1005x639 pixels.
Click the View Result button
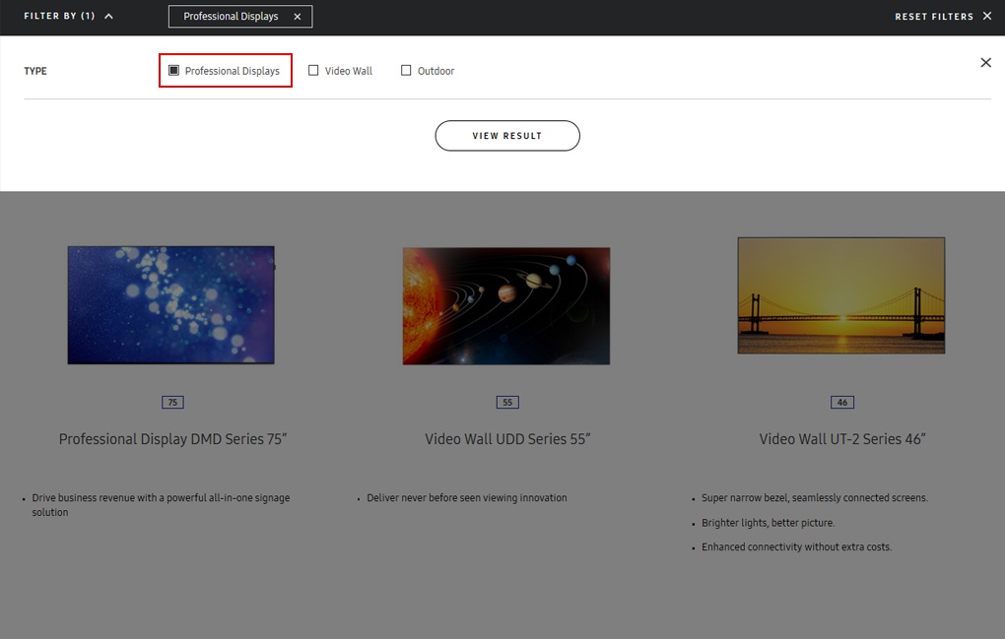click(x=507, y=136)
